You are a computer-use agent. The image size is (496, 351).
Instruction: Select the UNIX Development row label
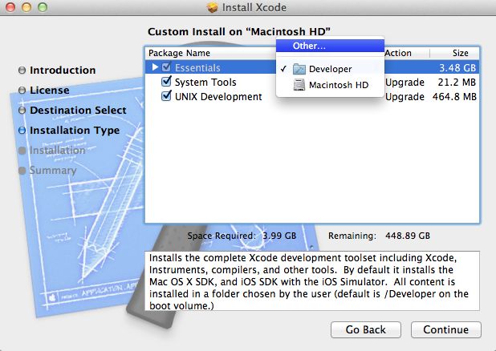(218, 96)
